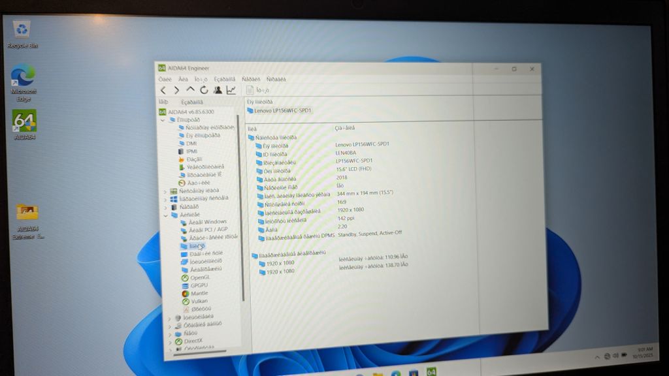The width and height of the screenshot is (669, 376).
Task: Click the Microsoft Edge desktop shortcut
Action: tap(24, 83)
